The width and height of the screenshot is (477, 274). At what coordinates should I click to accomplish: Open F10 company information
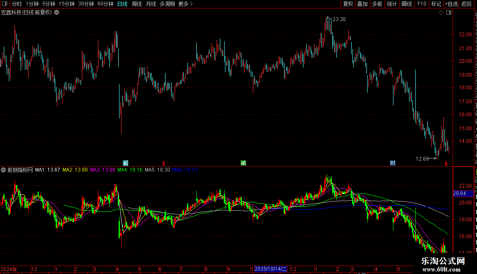tap(422, 4)
